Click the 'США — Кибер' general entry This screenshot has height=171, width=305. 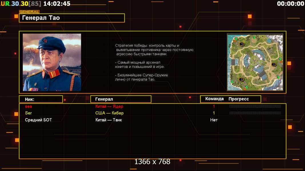pos(109,113)
